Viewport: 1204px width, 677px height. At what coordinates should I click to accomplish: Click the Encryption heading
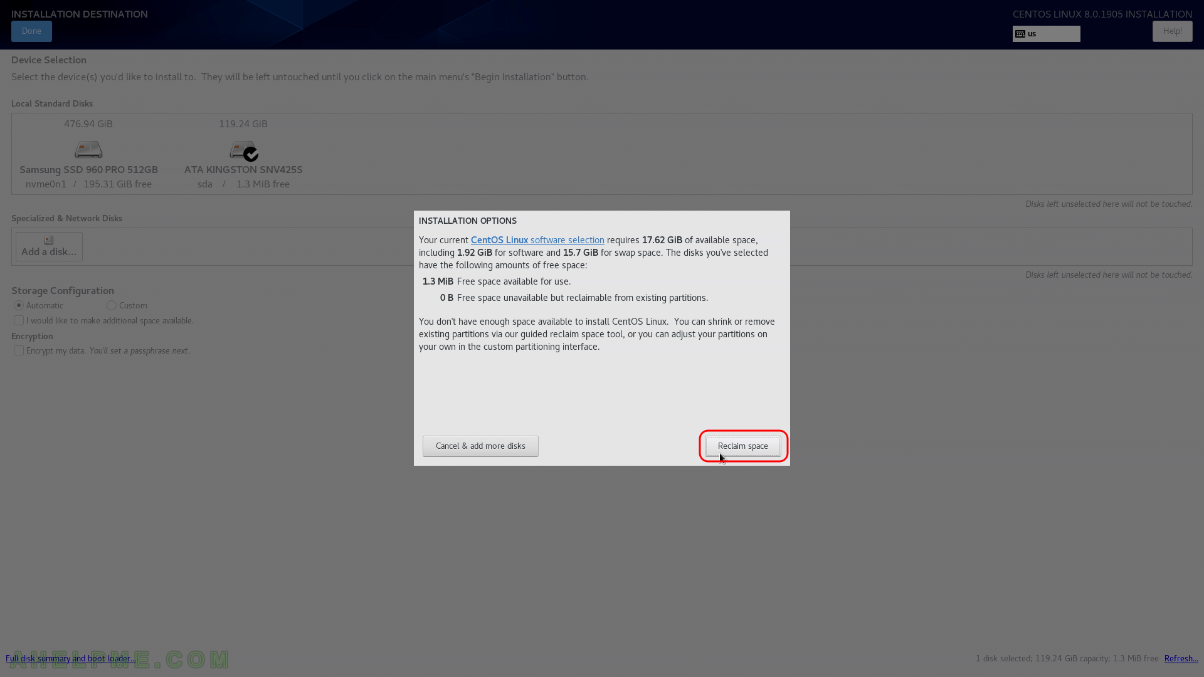(x=32, y=336)
